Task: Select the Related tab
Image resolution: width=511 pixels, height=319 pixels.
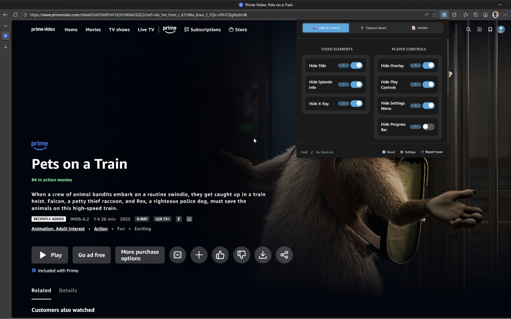Action: coord(41,291)
